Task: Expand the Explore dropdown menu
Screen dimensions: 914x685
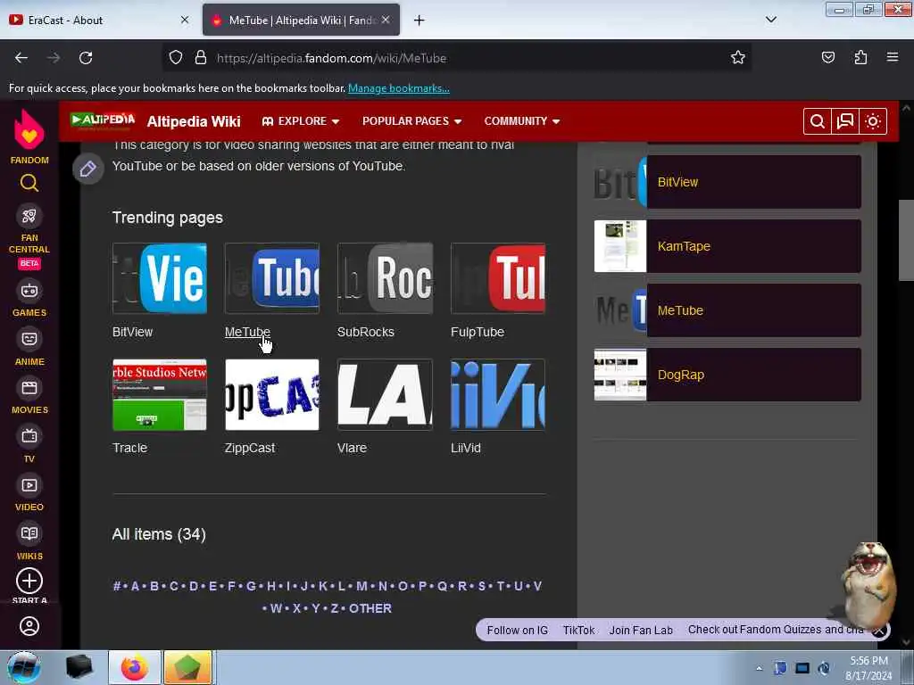Action: pos(300,121)
